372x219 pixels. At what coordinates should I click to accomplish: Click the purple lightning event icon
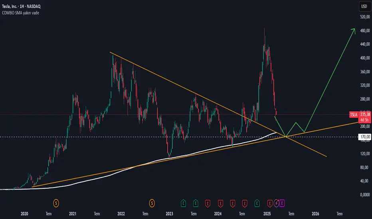coord(276,203)
